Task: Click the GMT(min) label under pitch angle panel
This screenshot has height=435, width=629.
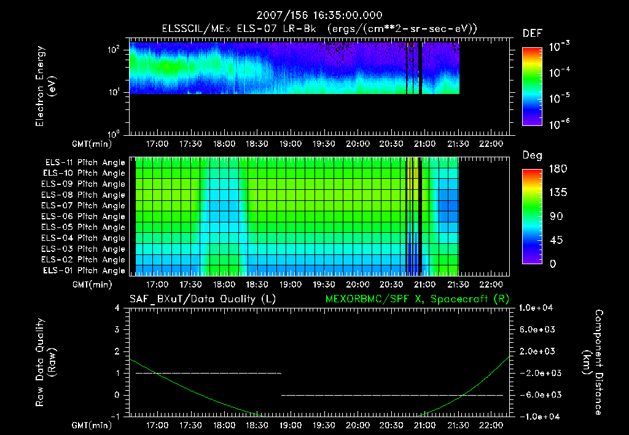Action: coord(92,285)
